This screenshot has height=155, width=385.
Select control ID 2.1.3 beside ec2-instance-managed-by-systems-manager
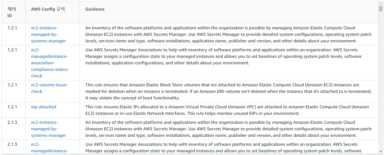12,122
